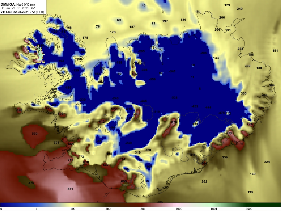Click the map value '187'
The width and height of the screenshot is (281, 211).
pos(132,26)
